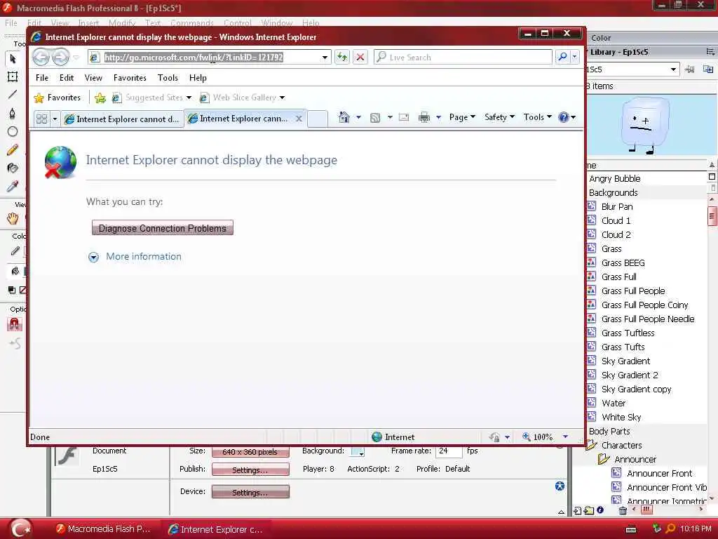Collapse the Announcer folder in Library
Screen dimensions: 718x539
(x=604, y=459)
